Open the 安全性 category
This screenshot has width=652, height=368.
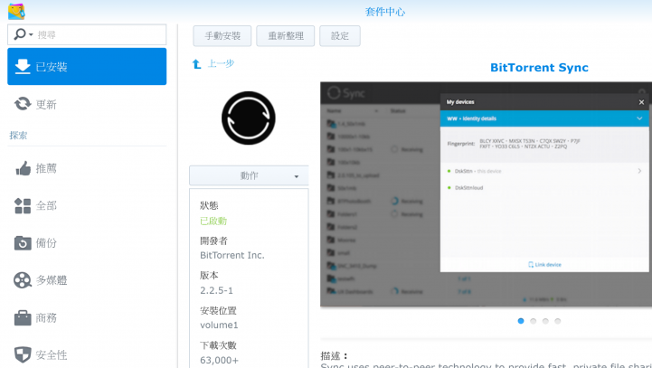pyautogui.click(x=87, y=354)
